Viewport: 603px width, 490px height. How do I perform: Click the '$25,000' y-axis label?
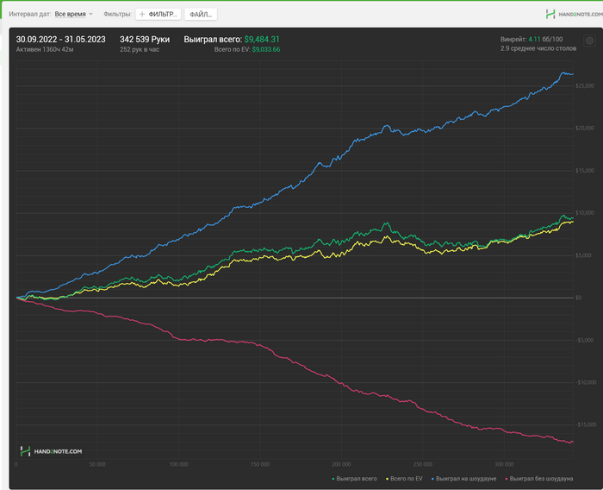coord(585,86)
